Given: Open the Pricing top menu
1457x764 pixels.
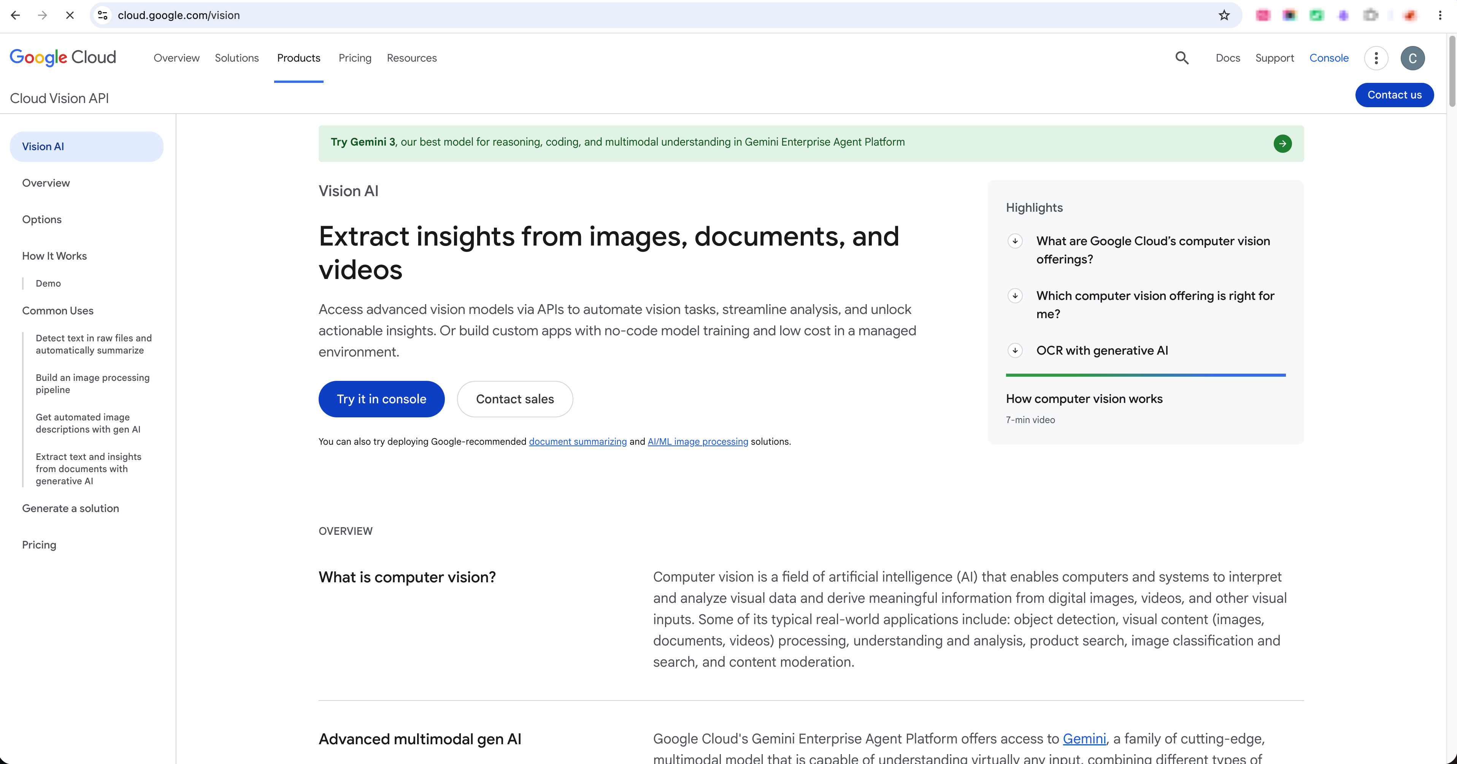Looking at the screenshot, I should point(355,58).
